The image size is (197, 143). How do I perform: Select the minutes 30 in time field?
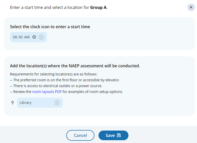[x=20, y=37]
